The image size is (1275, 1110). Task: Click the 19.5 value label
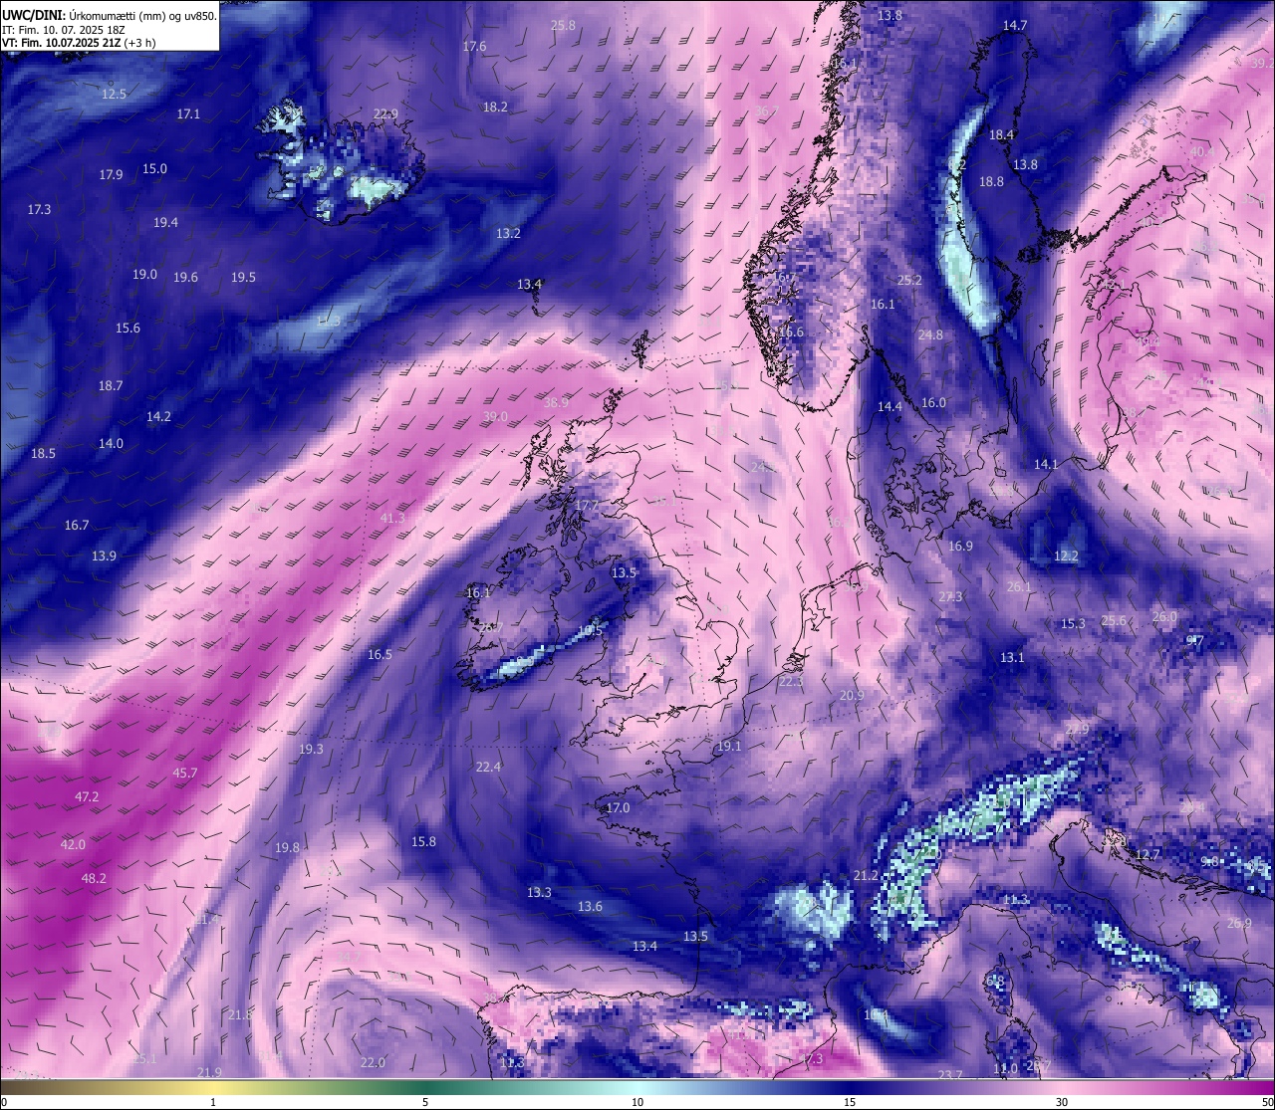tap(243, 277)
